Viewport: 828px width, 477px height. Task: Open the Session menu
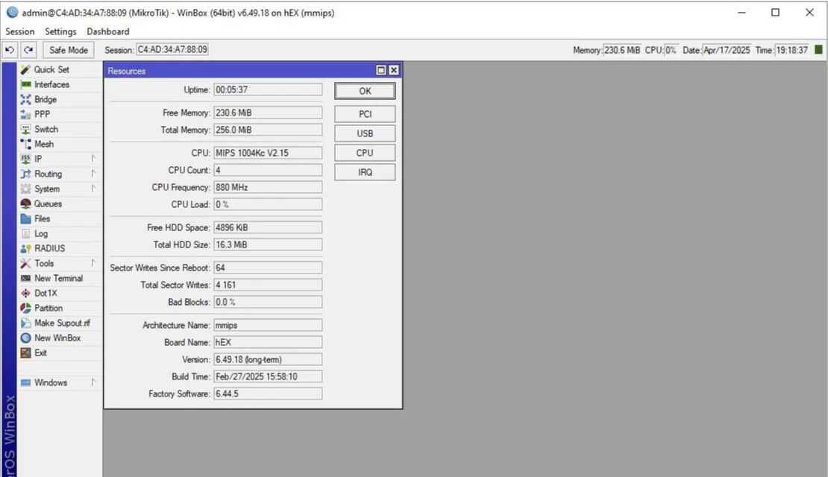pos(20,31)
